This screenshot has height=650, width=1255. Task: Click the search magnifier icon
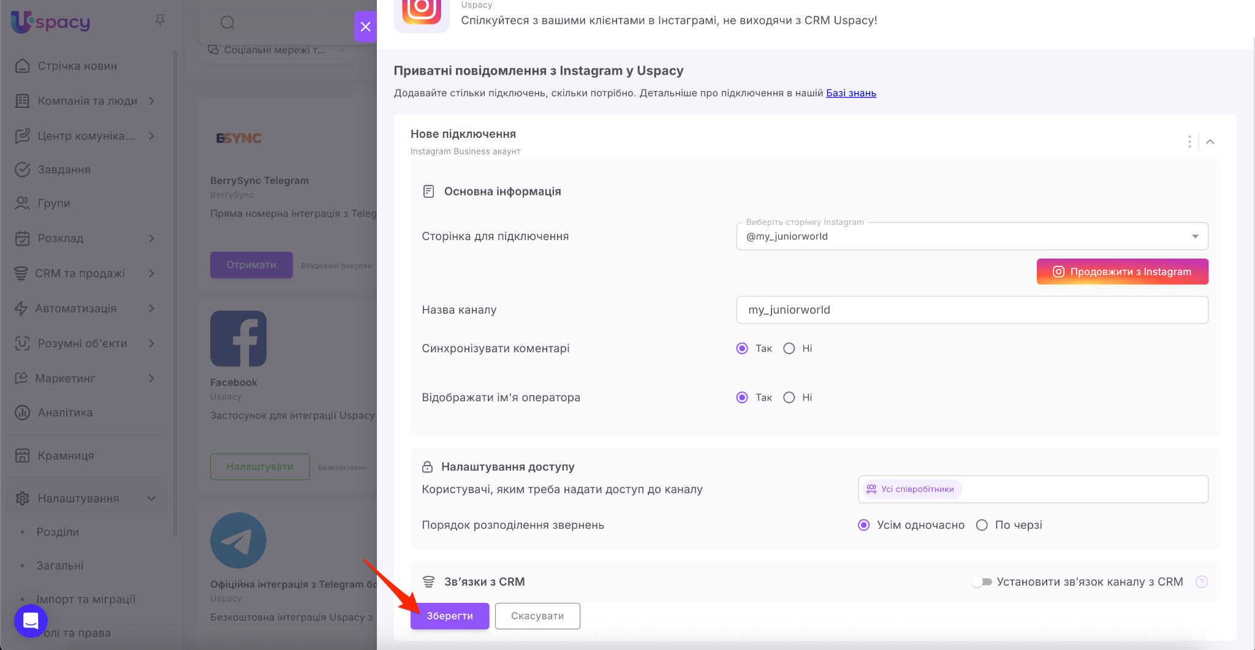click(x=227, y=23)
